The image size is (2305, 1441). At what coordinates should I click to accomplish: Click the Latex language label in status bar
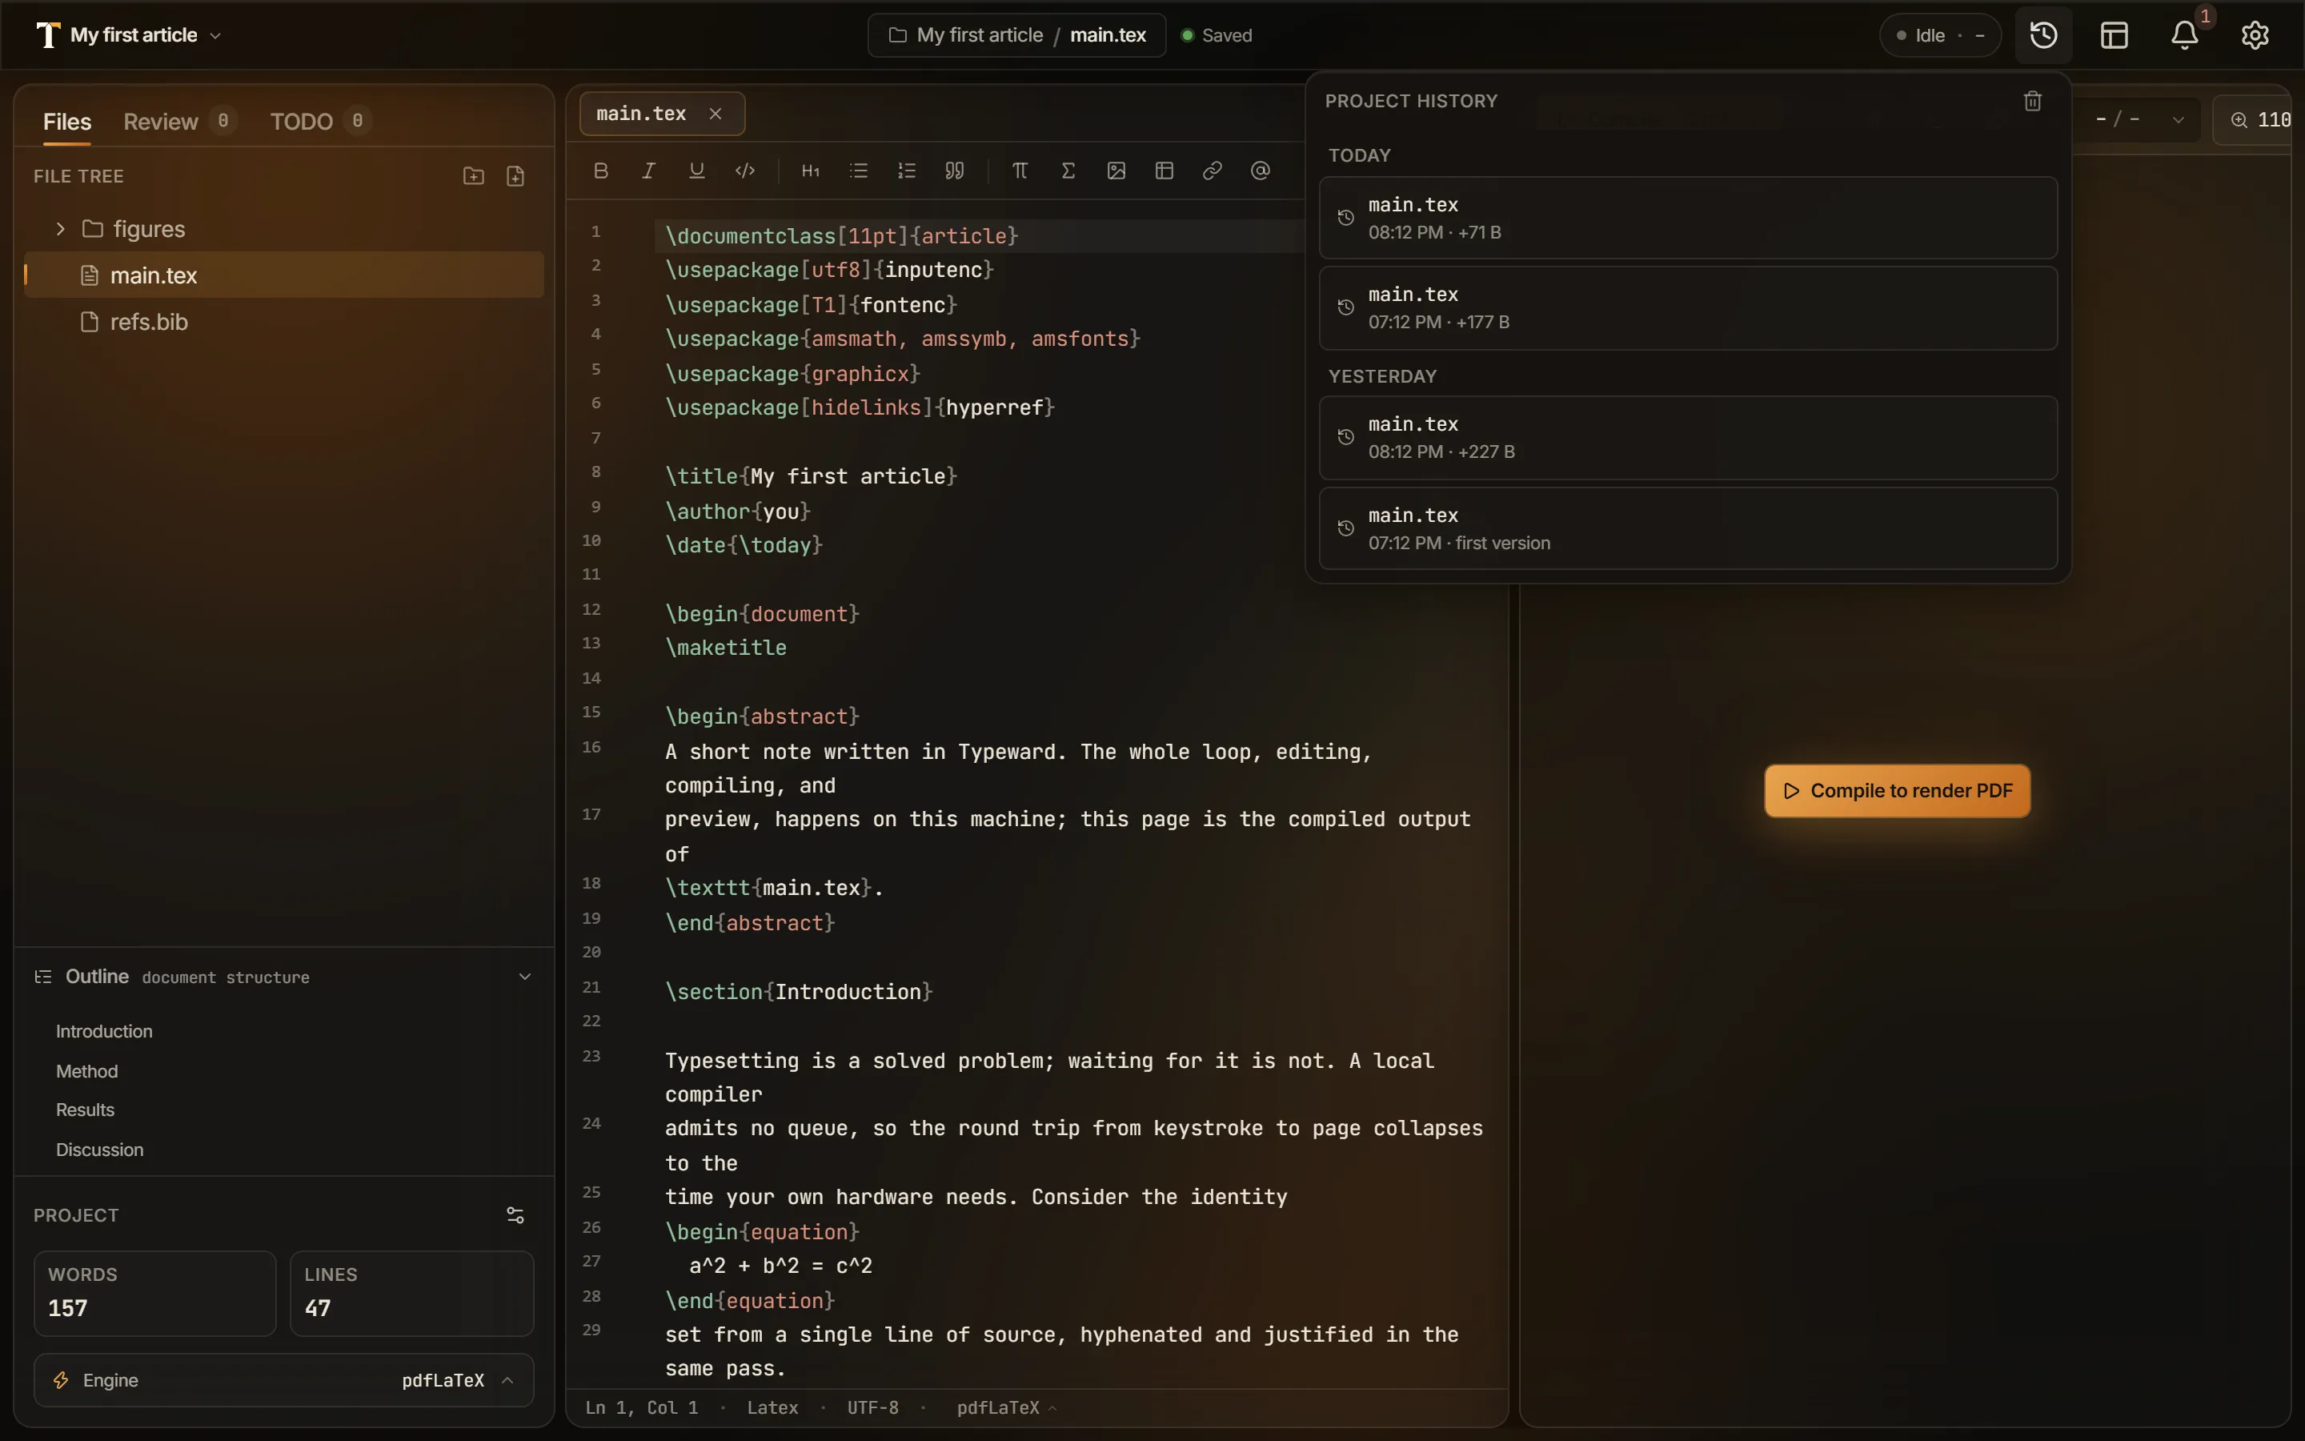point(772,1407)
